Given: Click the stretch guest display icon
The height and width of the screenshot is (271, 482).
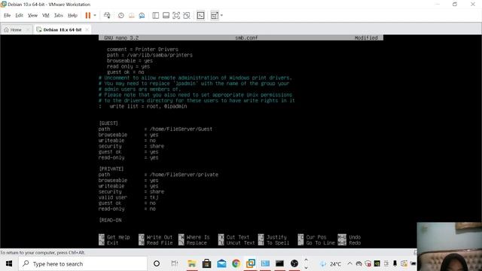Looking at the screenshot, I should point(215,15).
